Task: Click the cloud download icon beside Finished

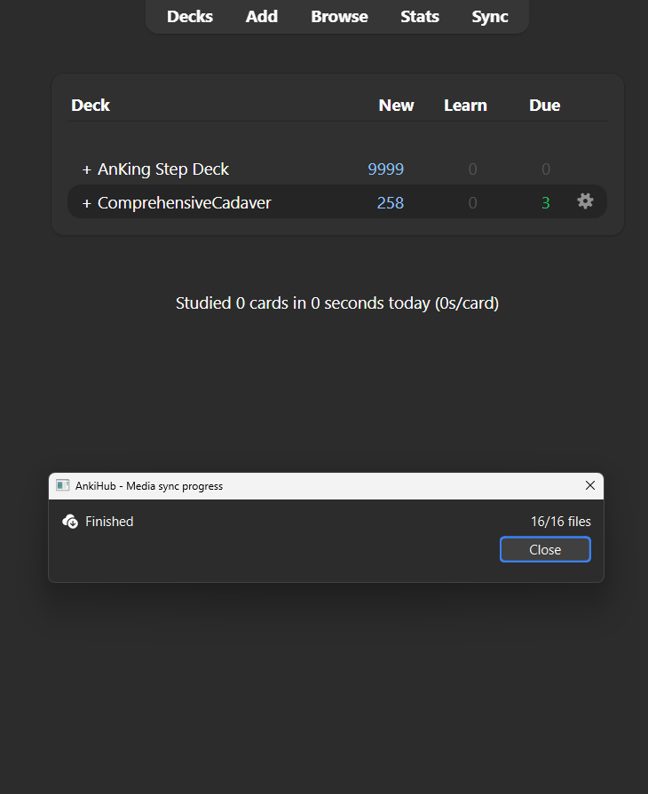Action: click(x=70, y=521)
